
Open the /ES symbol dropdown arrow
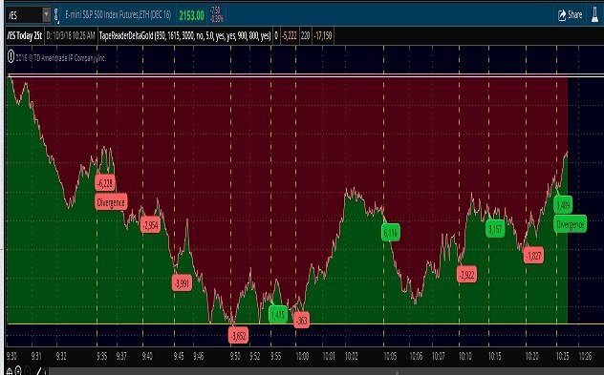[46, 15]
